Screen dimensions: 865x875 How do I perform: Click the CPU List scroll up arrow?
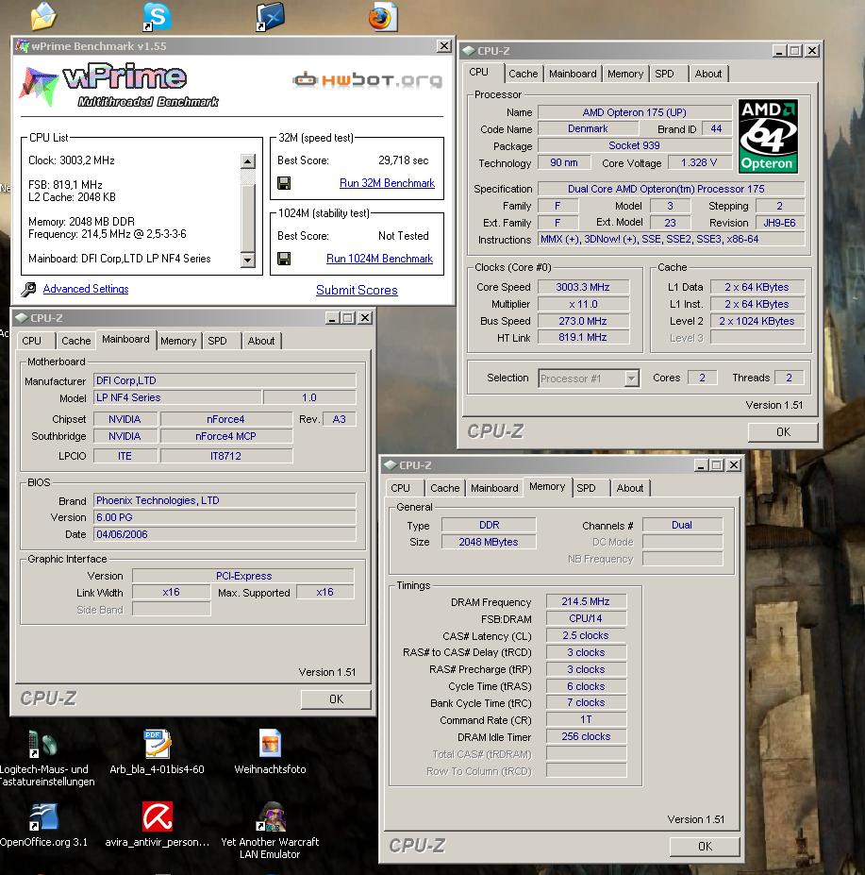point(248,161)
